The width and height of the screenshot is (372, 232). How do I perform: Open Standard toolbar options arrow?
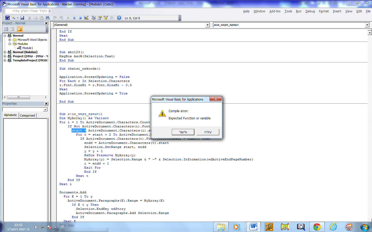coord(180,18)
